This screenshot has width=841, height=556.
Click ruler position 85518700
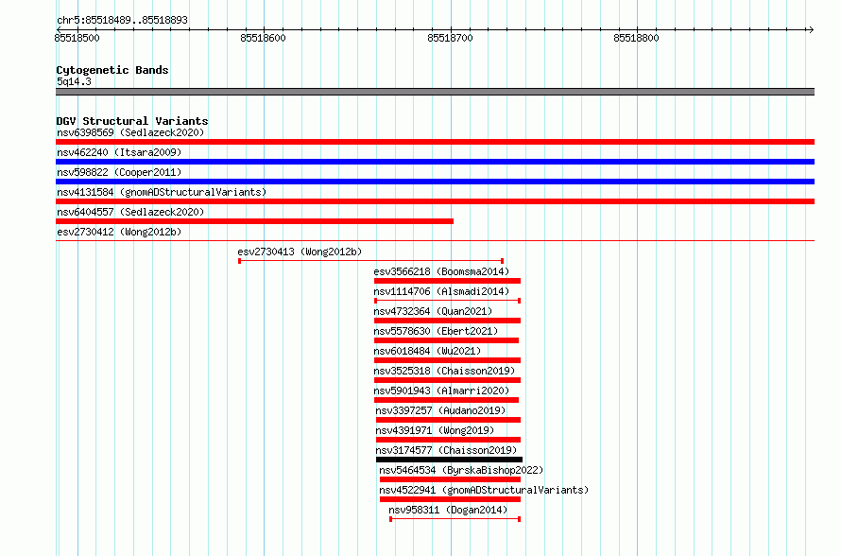pos(450,38)
